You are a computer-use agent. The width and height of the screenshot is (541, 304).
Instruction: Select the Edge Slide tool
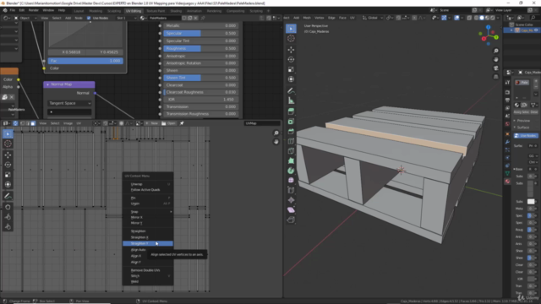(291, 190)
